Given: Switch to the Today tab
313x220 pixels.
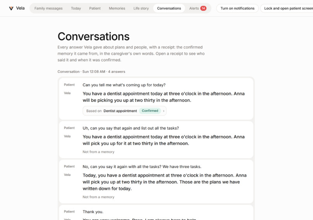Looking at the screenshot, I should coord(76,9).
